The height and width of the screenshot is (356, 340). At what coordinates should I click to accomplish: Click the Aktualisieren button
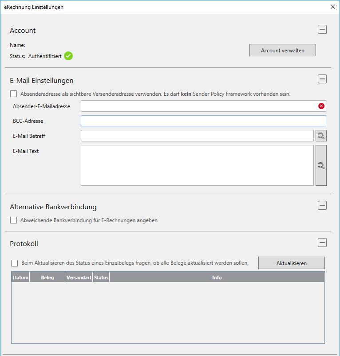click(291, 263)
